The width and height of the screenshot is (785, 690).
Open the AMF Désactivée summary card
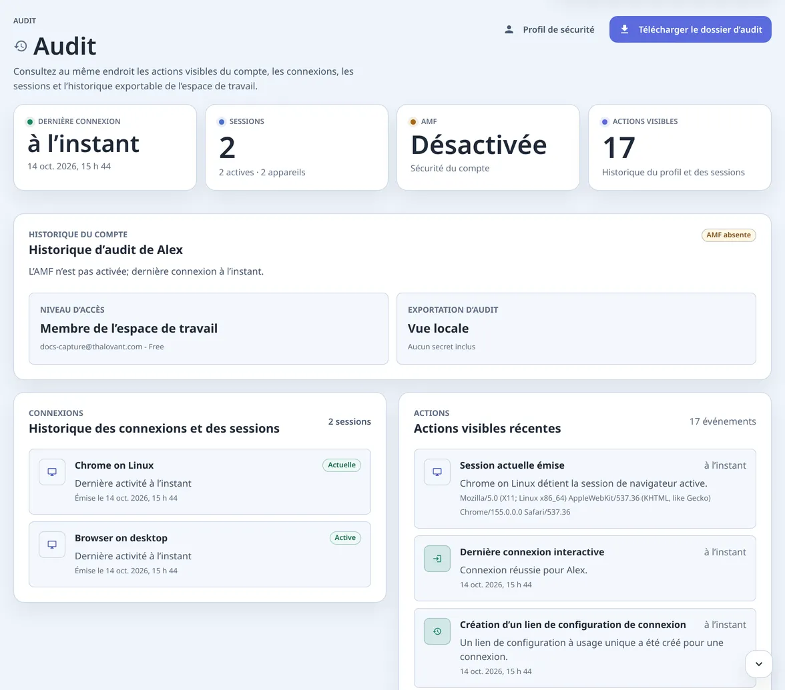coord(488,147)
